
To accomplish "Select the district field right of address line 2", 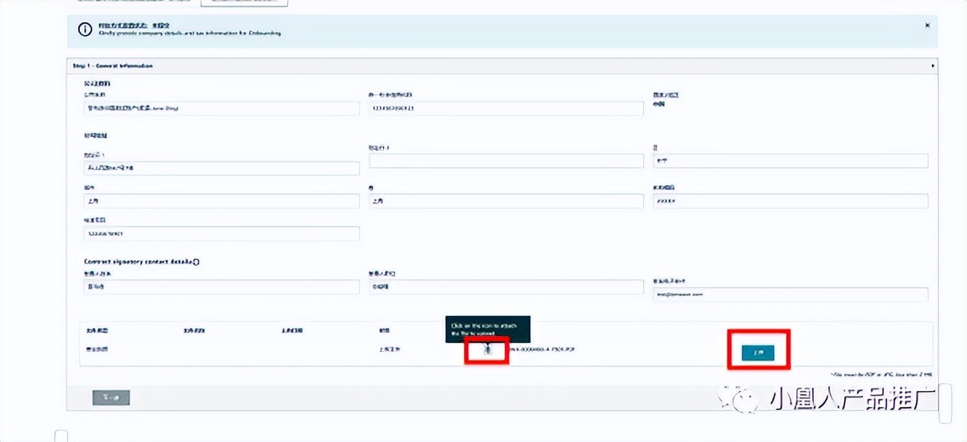I will [789, 161].
